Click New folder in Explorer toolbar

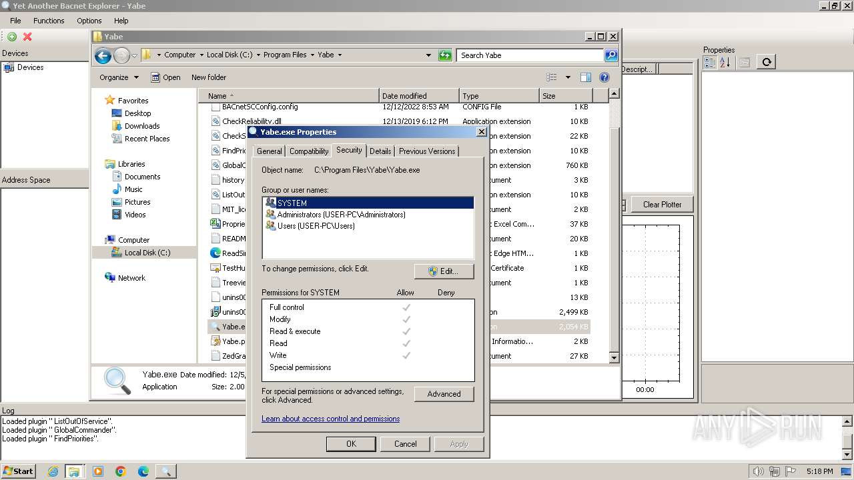point(209,77)
